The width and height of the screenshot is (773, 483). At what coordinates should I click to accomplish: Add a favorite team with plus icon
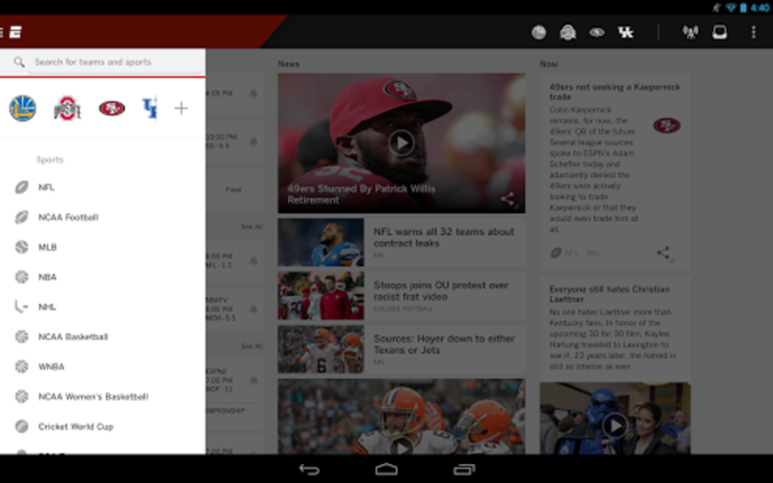pyautogui.click(x=181, y=108)
